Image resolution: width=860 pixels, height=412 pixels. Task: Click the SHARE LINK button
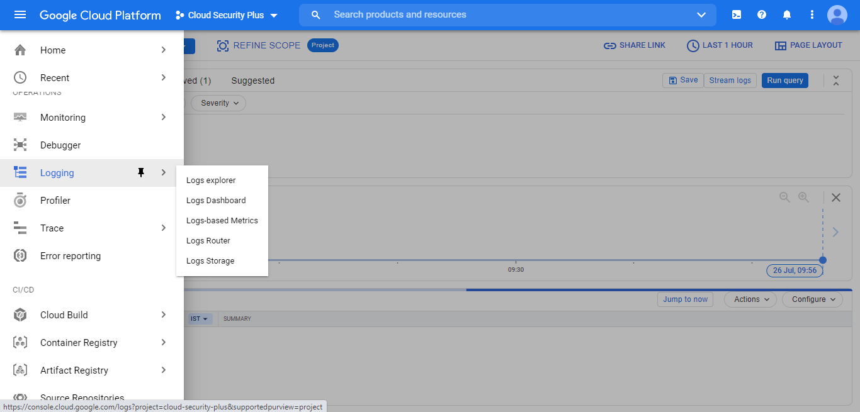coord(635,45)
